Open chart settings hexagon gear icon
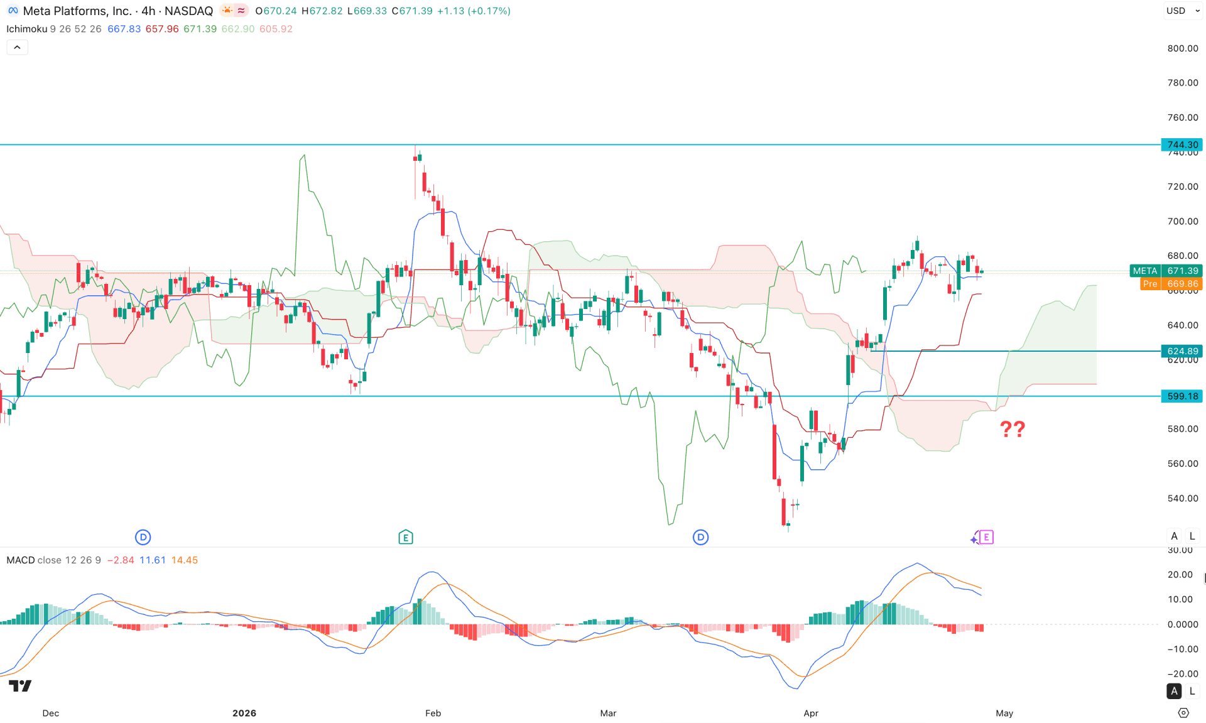 point(1183,713)
